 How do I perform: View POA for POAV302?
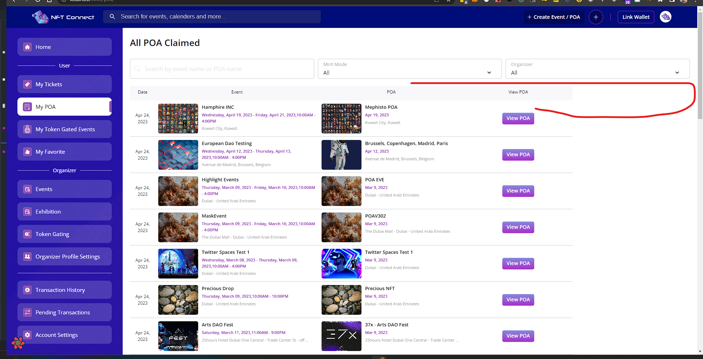coord(518,227)
